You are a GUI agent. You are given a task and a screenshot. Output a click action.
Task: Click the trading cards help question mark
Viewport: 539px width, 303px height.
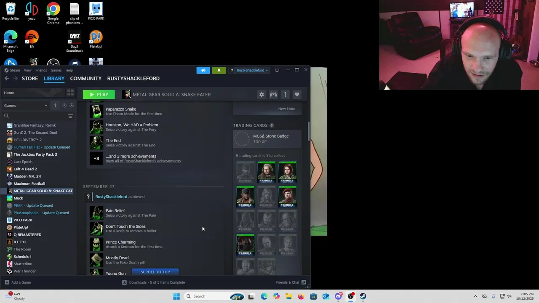click(272, 125)
